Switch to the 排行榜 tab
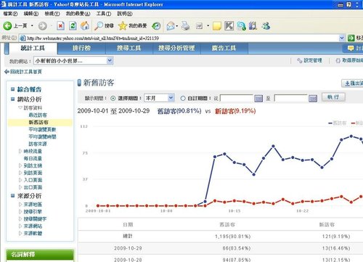Image resolution: width=363 pixels, height=262 pixels. [x=81, y=48]
